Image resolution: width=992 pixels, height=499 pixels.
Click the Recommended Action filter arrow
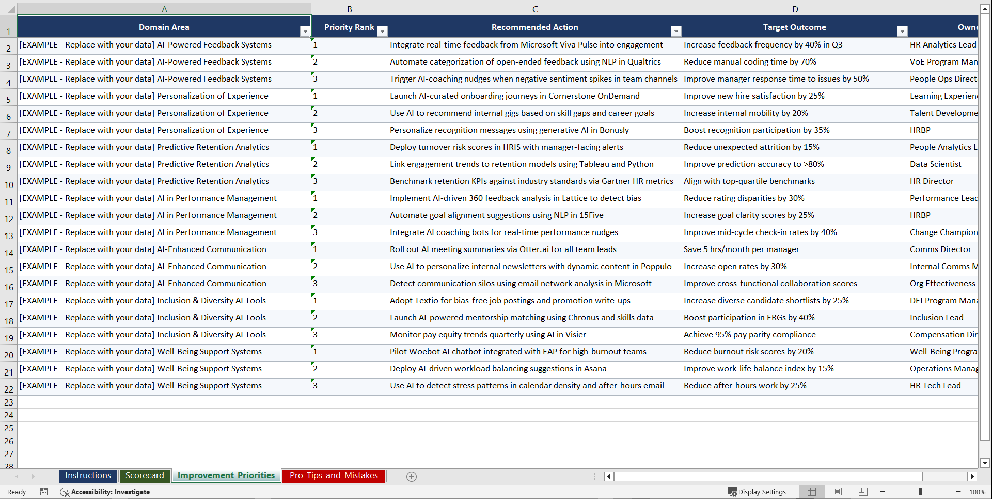coord(676,31)
